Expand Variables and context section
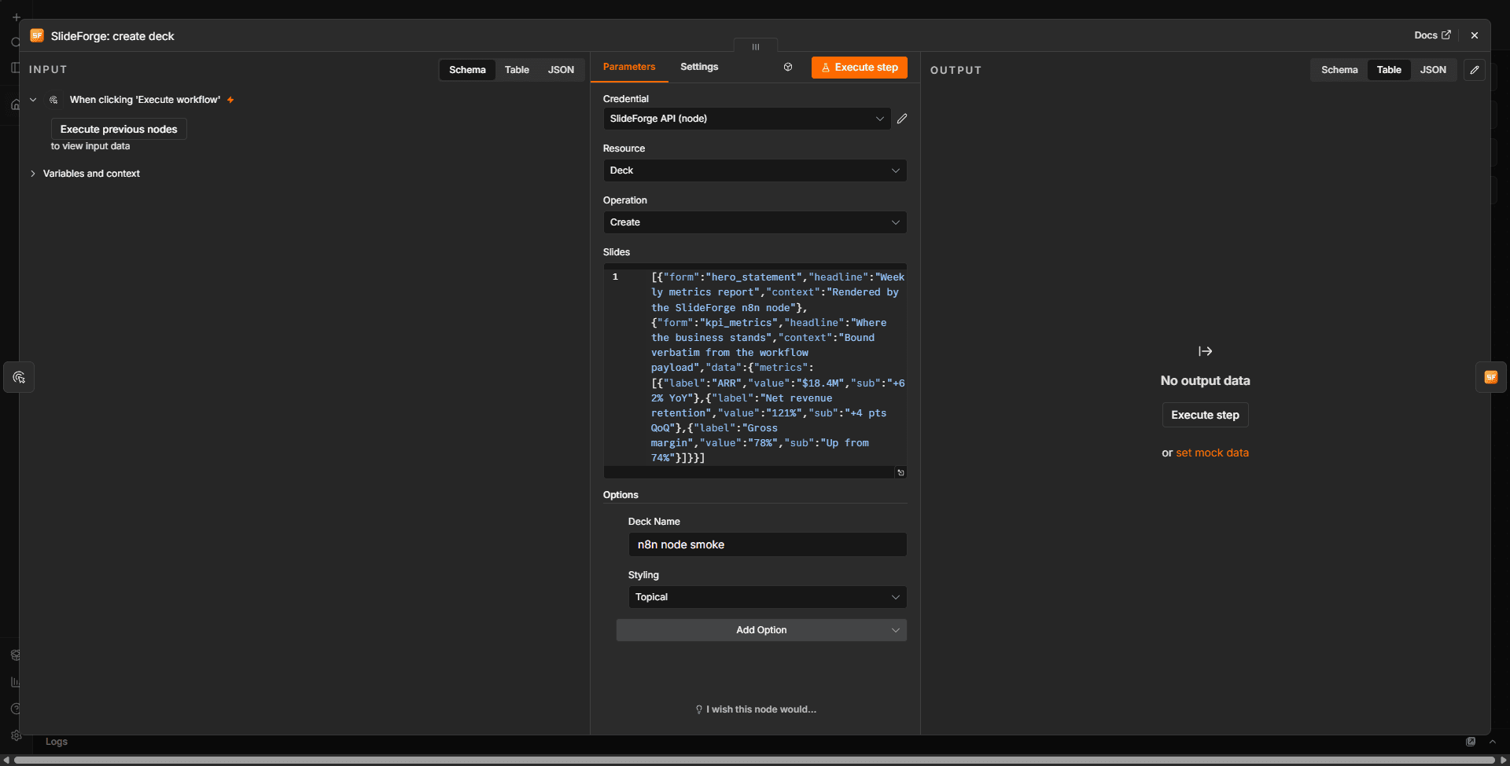This screenshot has height=766, width=1510. coord(33,174)
